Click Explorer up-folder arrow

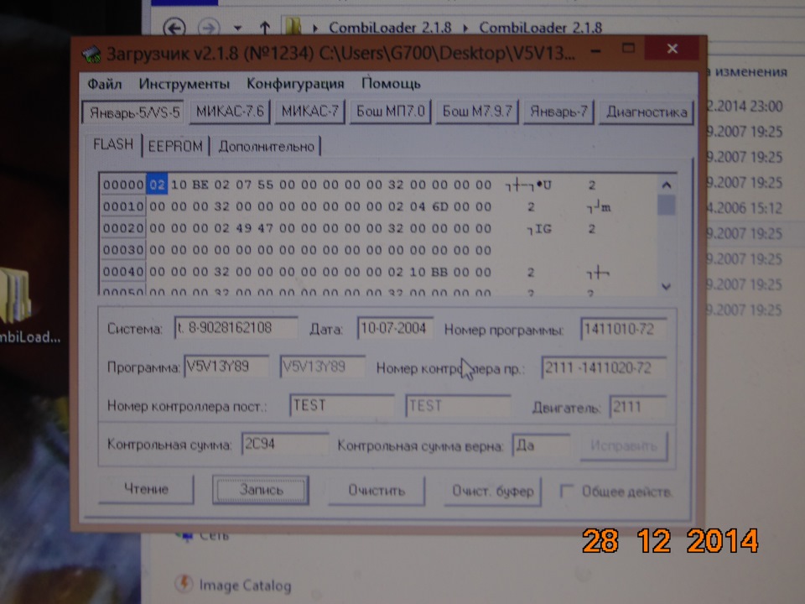[265, 28]
